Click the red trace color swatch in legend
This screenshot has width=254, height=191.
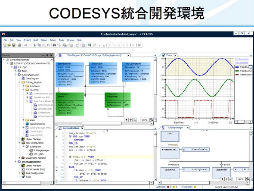click(237, 75)
